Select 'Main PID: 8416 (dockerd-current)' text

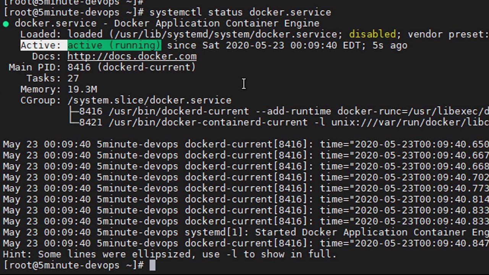102,68
